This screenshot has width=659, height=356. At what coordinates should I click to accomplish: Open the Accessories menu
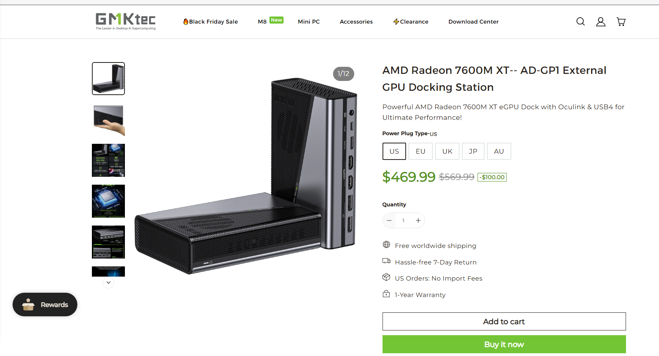(x=356, y=22)
